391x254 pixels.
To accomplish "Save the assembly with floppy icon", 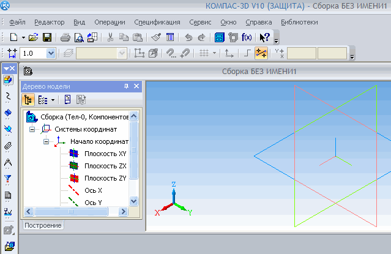I will point(47,37).
